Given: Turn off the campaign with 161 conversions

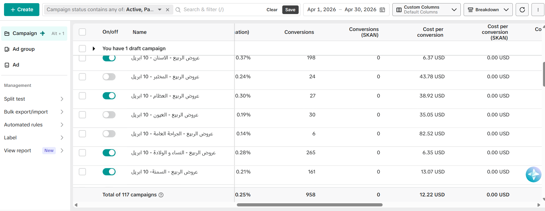Looking at the screenshot, I should 109,172.
